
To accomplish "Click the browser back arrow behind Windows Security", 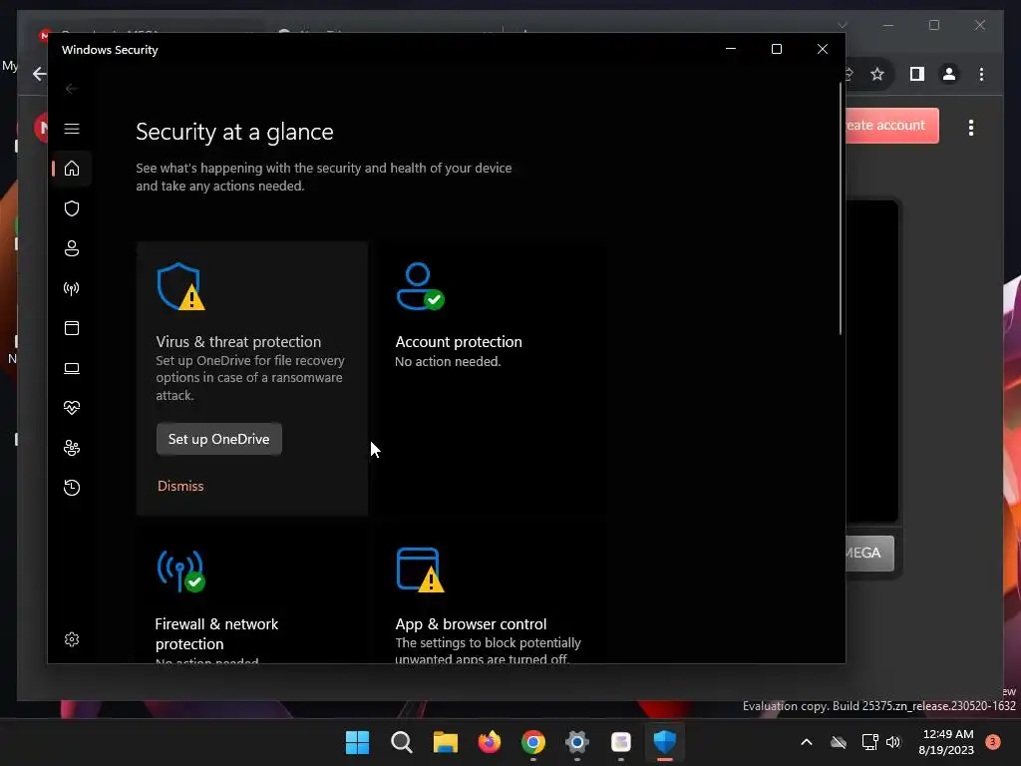I will [x=39, y=74].
